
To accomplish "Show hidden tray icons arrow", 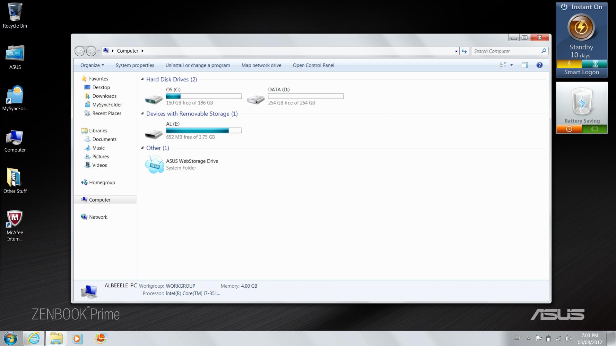I will (x=528, y=339).
